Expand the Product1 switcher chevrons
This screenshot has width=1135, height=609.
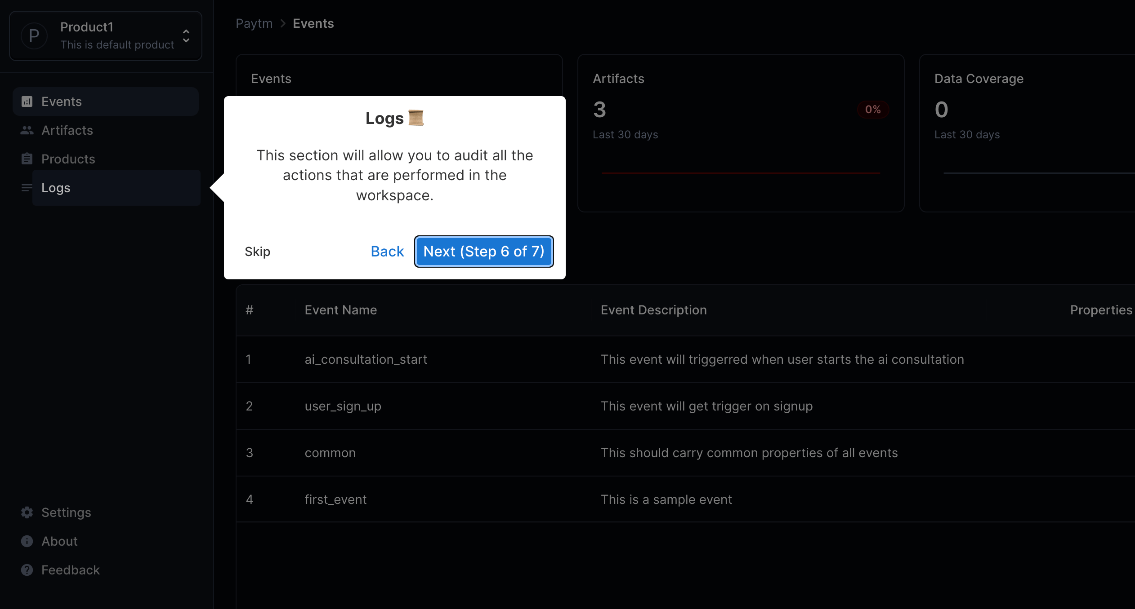coord(186,36)
